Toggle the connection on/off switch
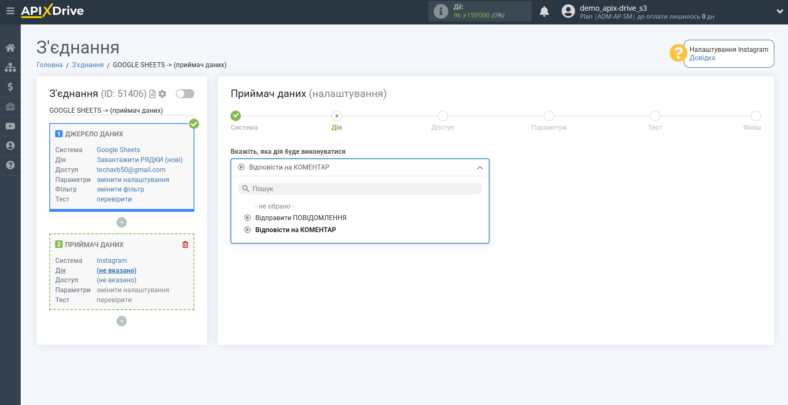788x405 pixels. [185, 94]
